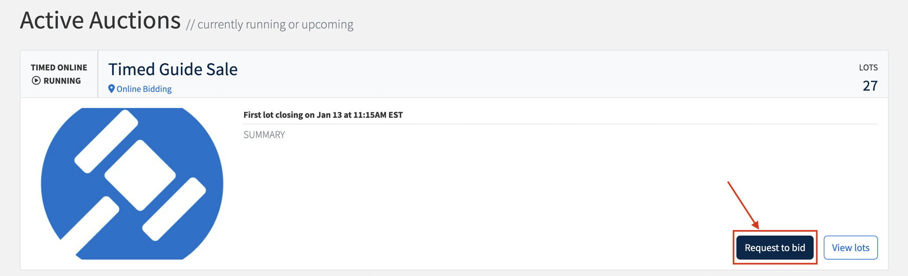The height and width of the screenshot is (276, 908).
Task: Click the Active Auctions heading
Action: point(100,20)
